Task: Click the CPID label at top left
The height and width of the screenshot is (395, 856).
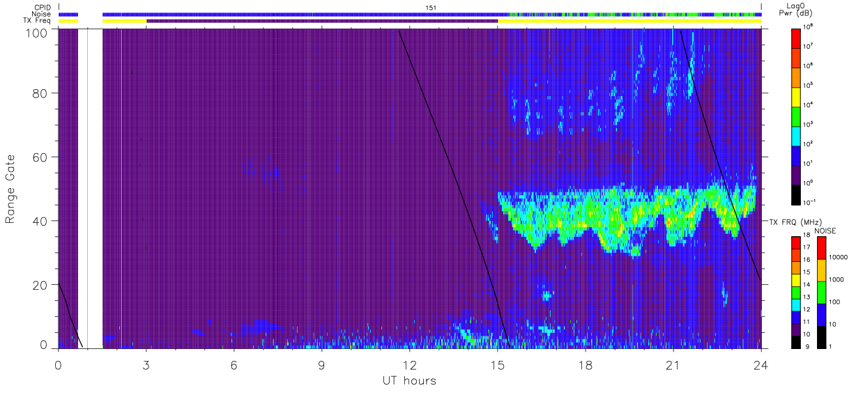Action: coord(42,8)
